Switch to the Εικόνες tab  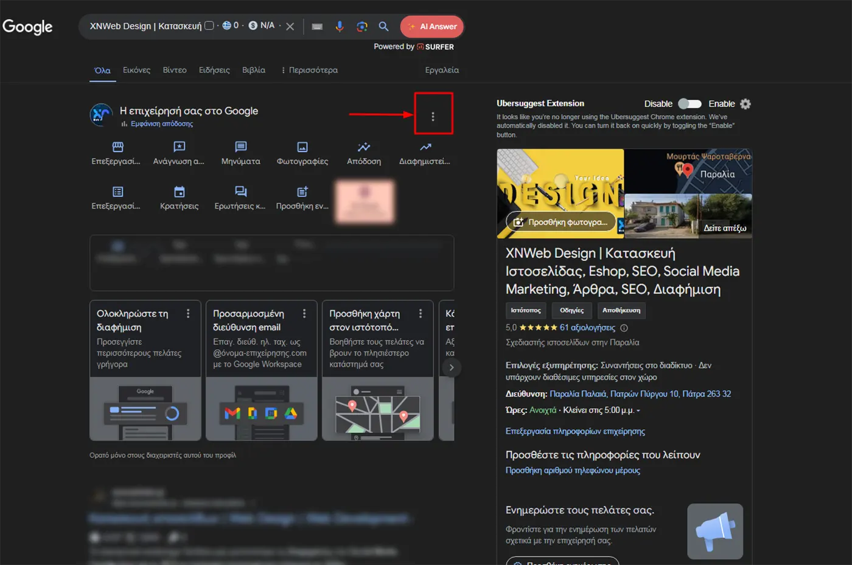tap(136, 70)
